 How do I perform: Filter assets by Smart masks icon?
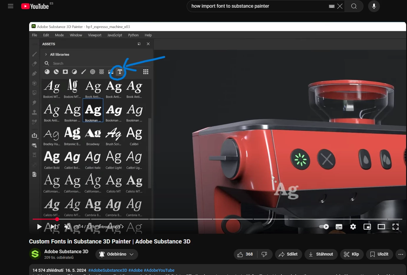(x=65, y=72)
